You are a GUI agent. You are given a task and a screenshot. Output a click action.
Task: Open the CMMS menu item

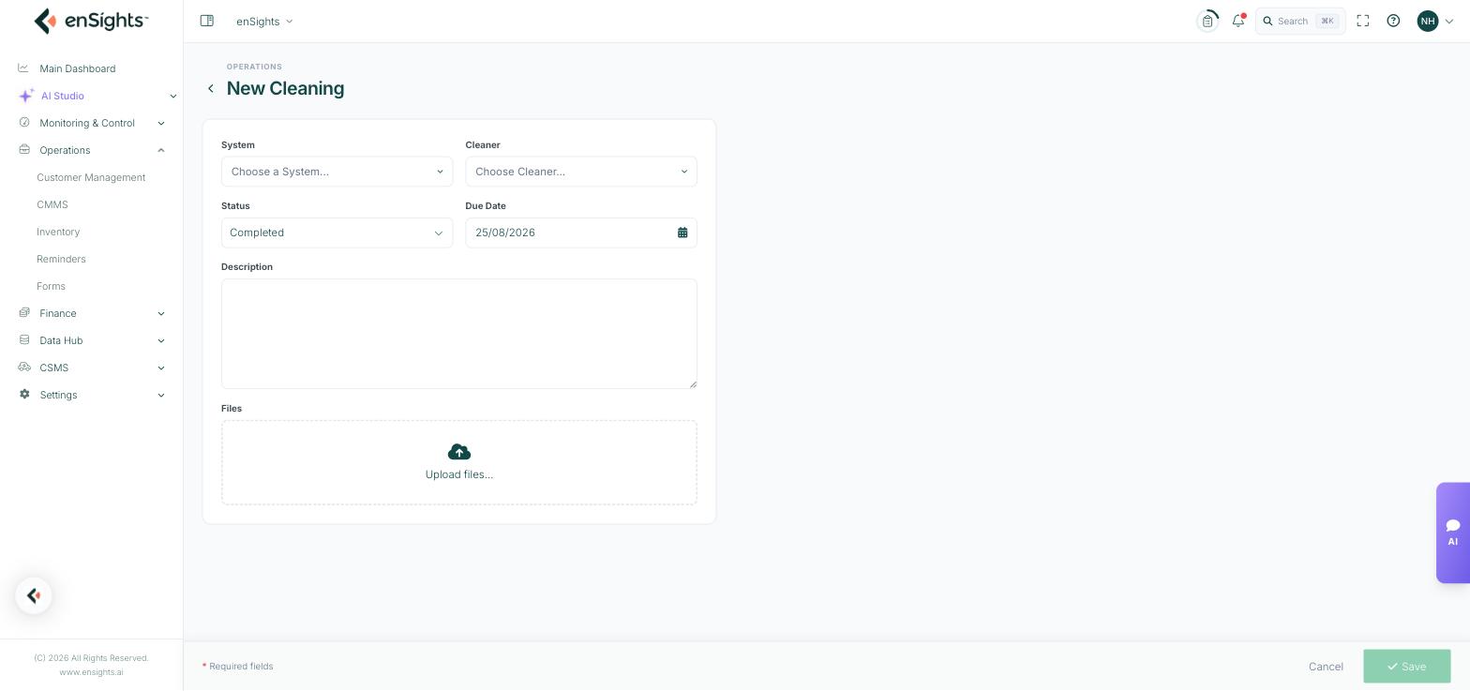[52, 204]
